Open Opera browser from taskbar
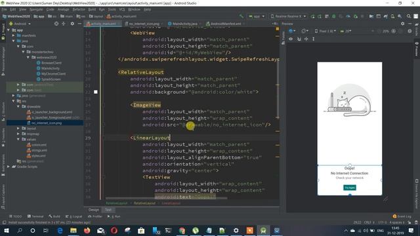The height and width of the screenshot is (236, 420). tap(114, 230)
